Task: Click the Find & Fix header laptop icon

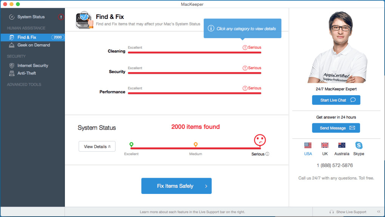Action: [x=84, y=20]
